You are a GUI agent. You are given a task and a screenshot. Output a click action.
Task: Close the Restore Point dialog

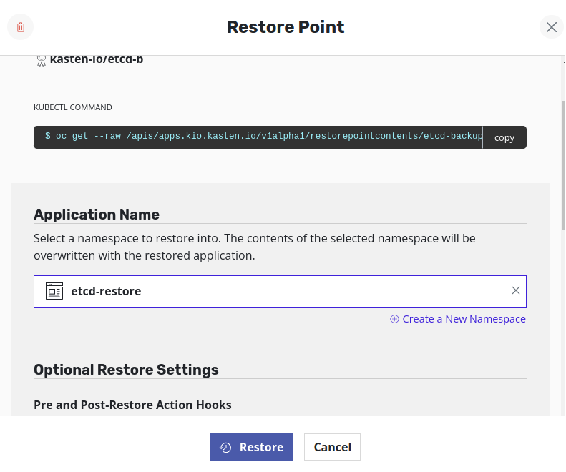(551, 27)
